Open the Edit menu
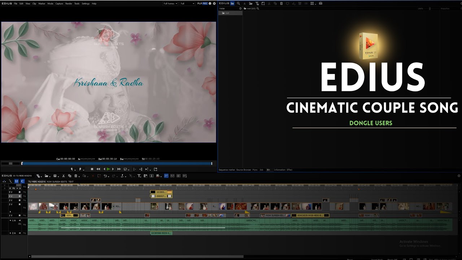 point(21,3)
